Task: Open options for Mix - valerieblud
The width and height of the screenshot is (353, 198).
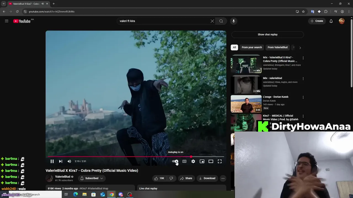Action: coord(303,79)
